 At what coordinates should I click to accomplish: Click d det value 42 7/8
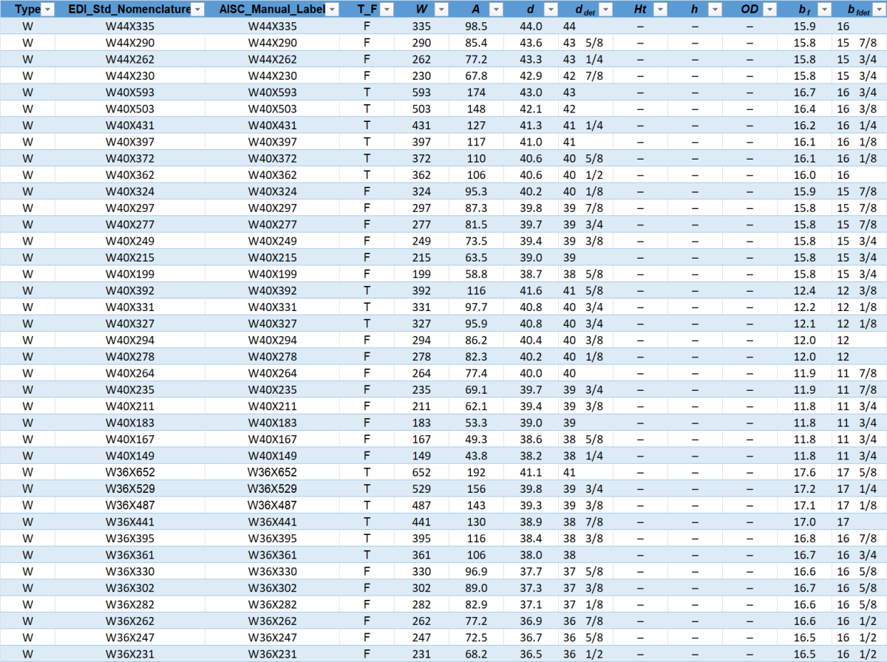tap(583, 76)
